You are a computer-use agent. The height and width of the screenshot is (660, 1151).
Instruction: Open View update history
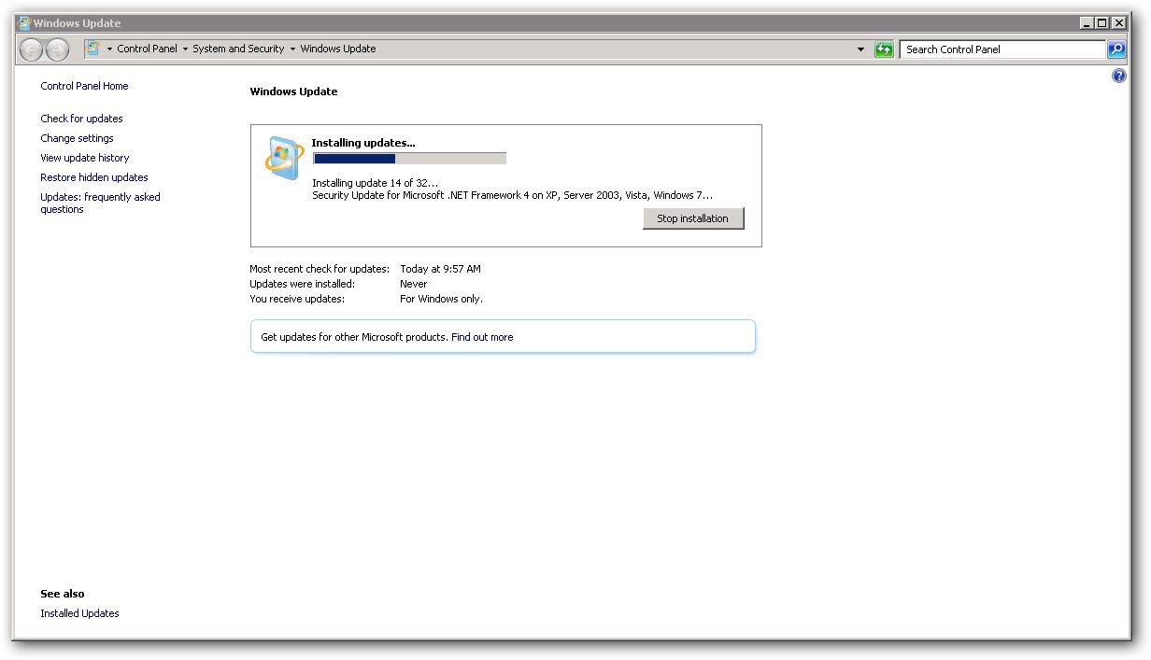85,158
